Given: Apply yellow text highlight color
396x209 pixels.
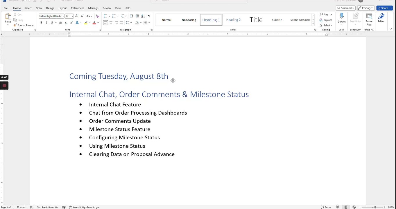Looking at the screenshot, I should [86, 23].
